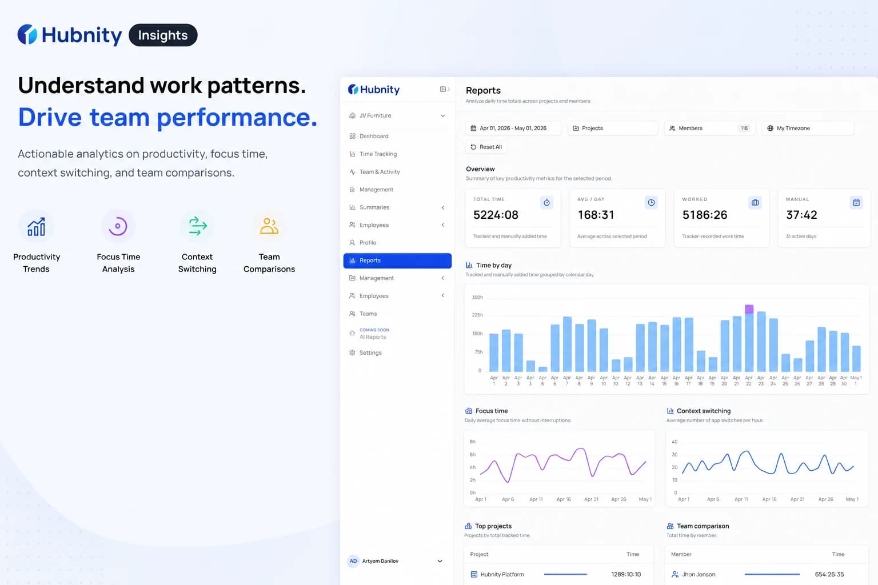The width and height of the screenshot is (878, 585).
Task: Click the Jhon Jonson time 654:26:35
Action: pos(829,575)
